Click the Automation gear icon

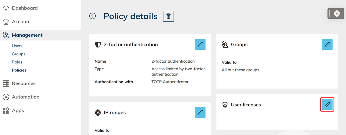point(6,97)
